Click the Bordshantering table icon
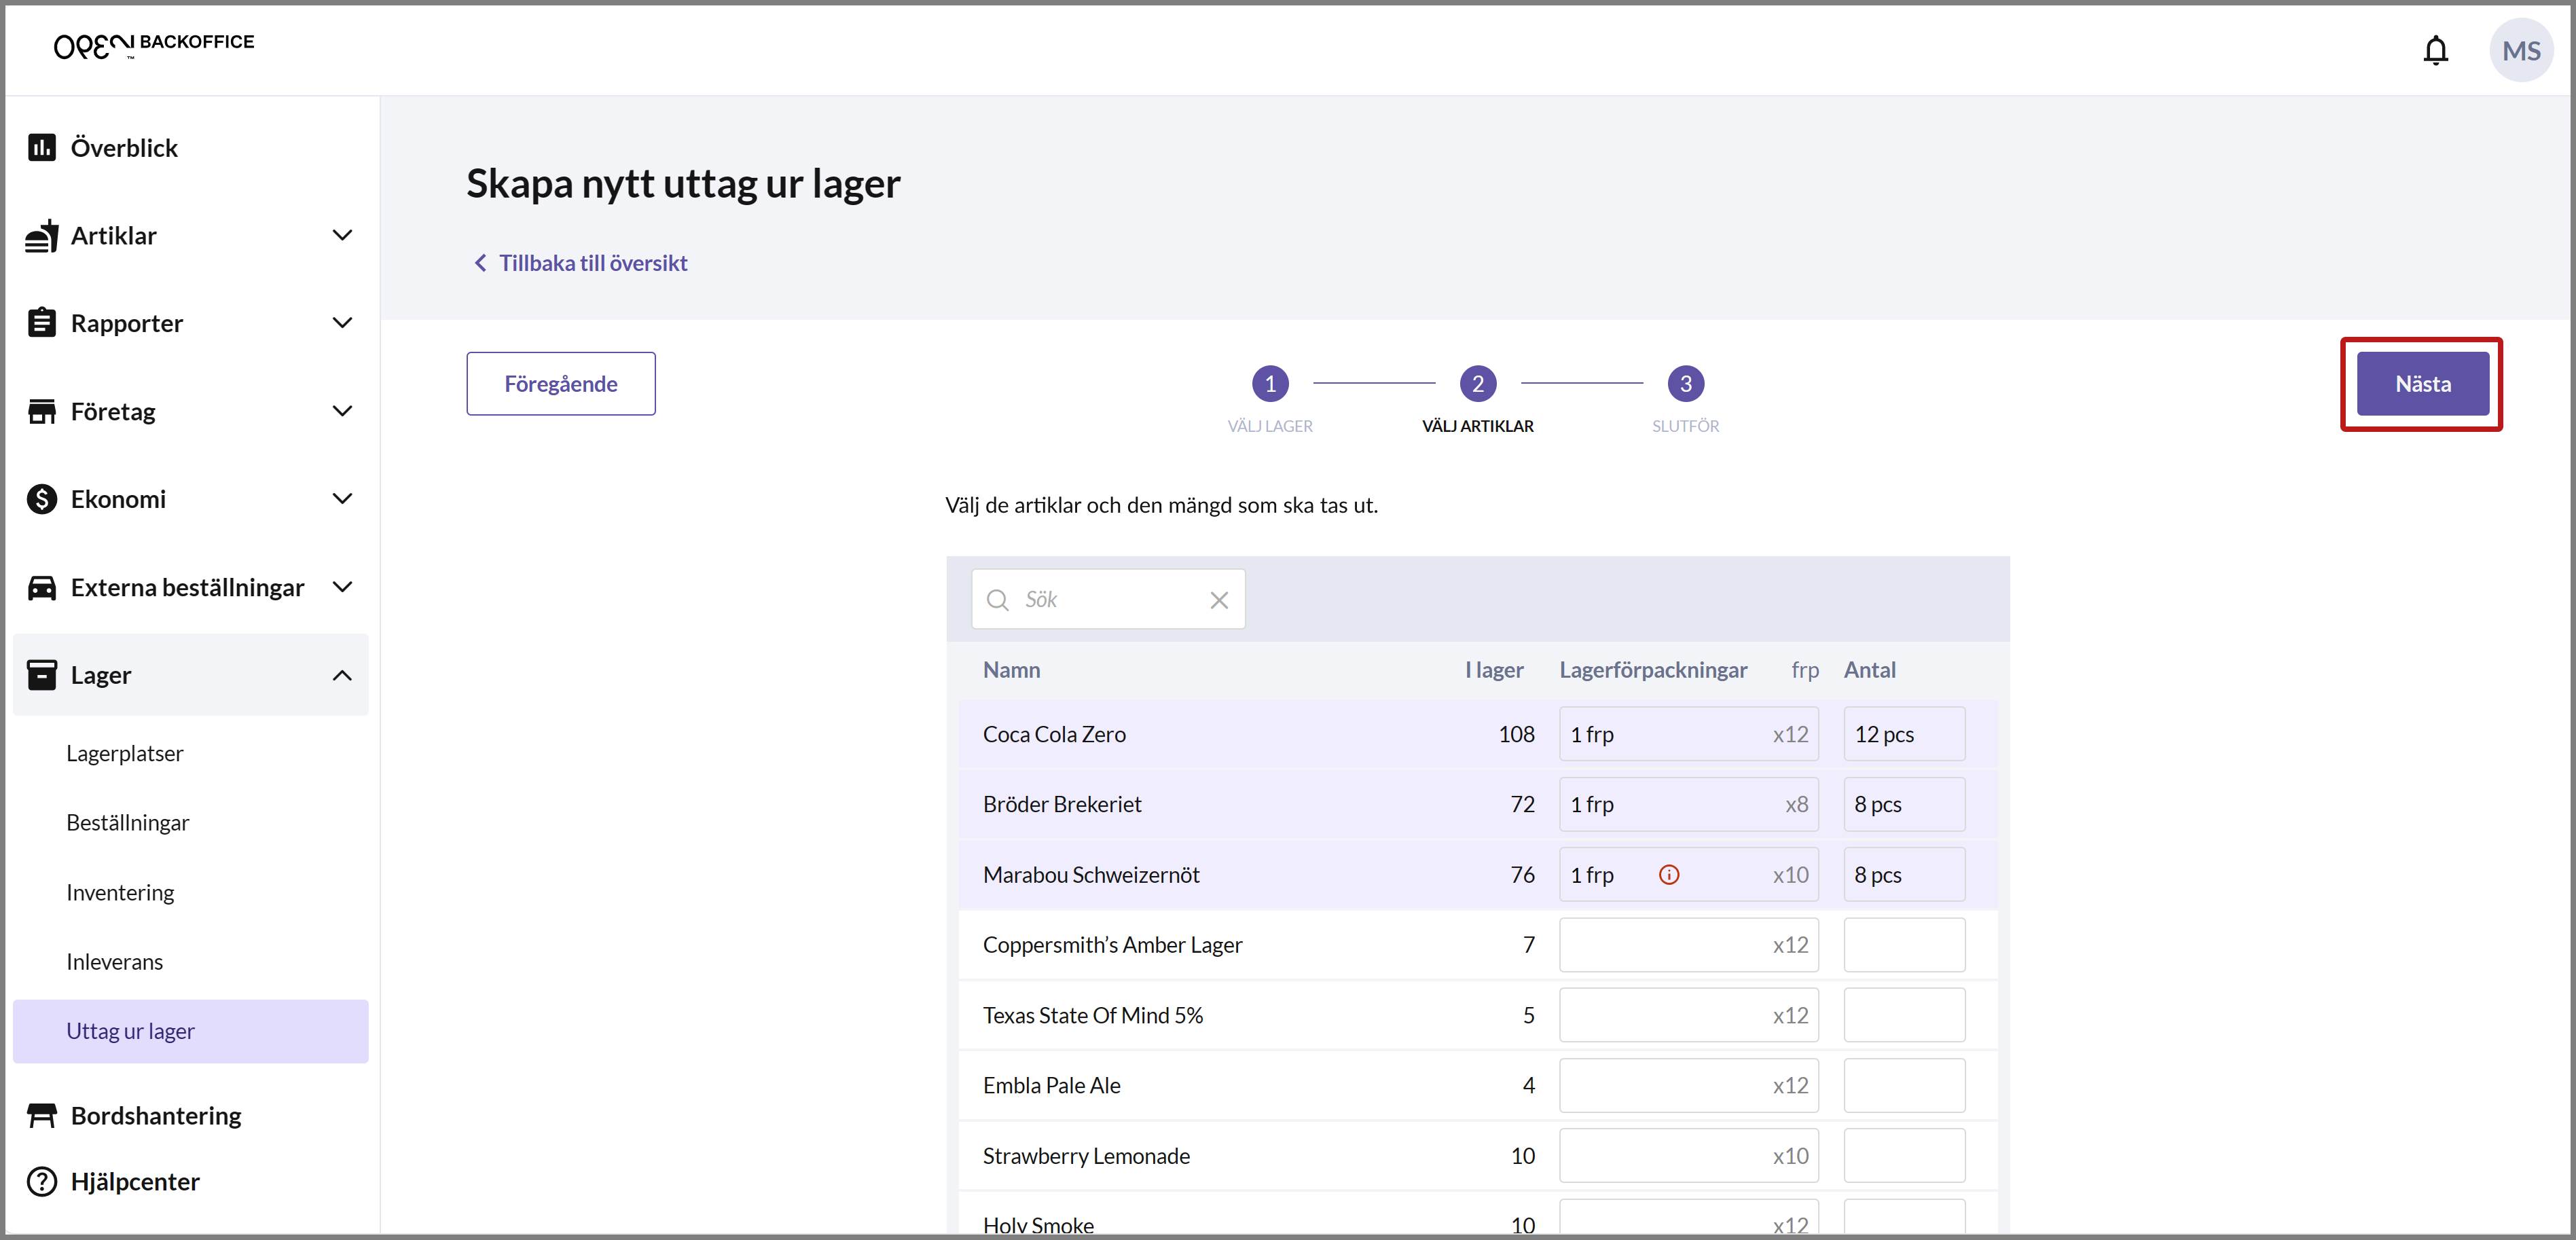The height and width of the screenshot is (1240, 2576). pyautogui.click(x=42, y=1115)
